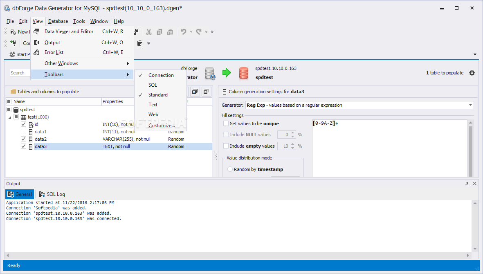
Task: Select Data Viewer and Editor menu entry
Action: (82, 31)
